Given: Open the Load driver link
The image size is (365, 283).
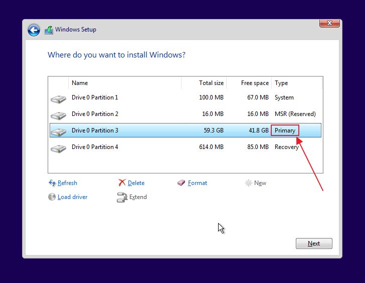Looking at the screenshot, I should (72, 197).
